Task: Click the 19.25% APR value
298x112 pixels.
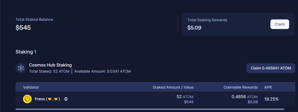Action: (271, 99)
